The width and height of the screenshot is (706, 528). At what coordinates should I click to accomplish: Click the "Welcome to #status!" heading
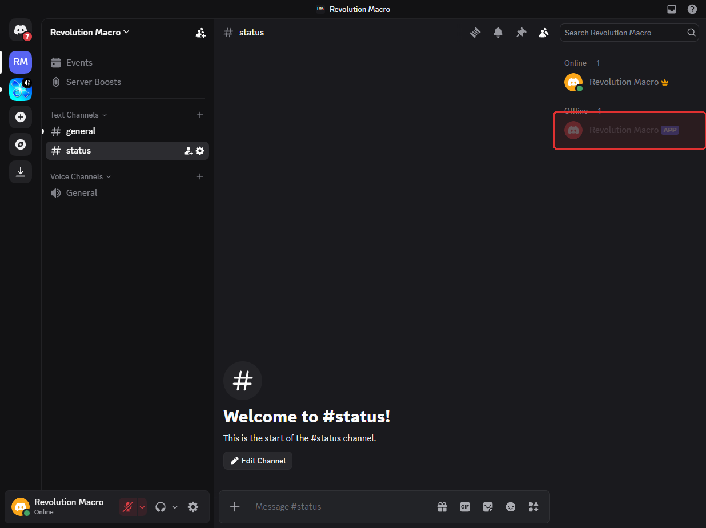point(307,416)
